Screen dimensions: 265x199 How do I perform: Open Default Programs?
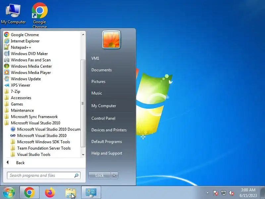pos(107,142)
